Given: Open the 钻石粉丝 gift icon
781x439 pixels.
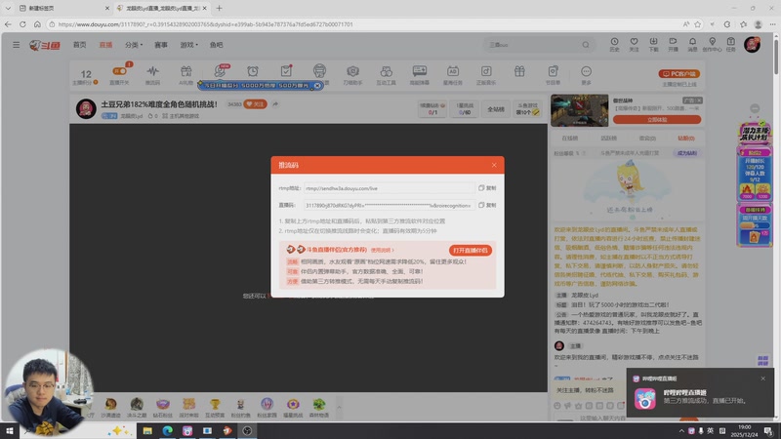Looking at the screenshot, I should [x=162, y=407].
